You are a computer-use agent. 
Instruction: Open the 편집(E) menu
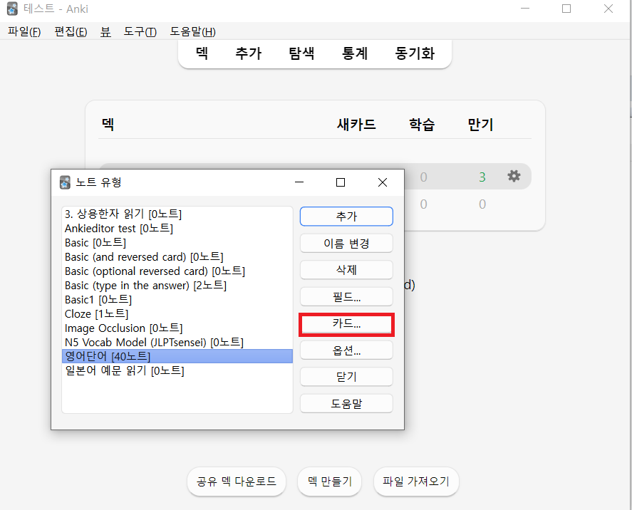[x=71, y=31]
